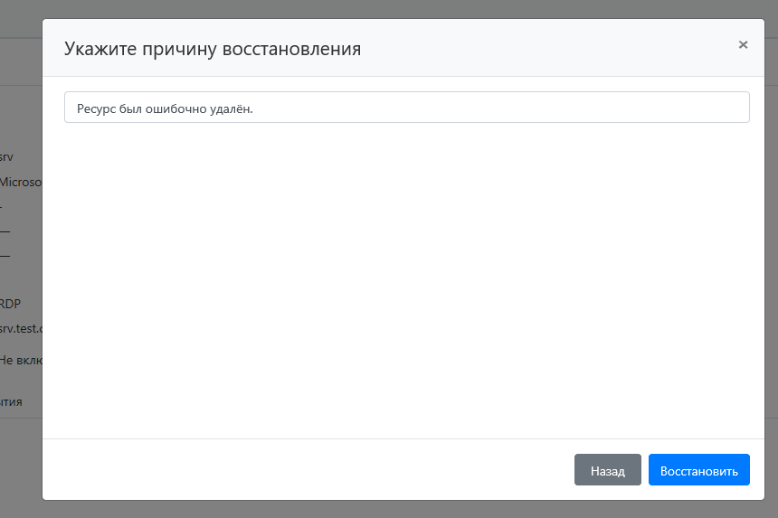The height and width of the screenshot is (518, 778).
Task: Click the "srv.test.c" text at left edge
Action: [21, 328]
